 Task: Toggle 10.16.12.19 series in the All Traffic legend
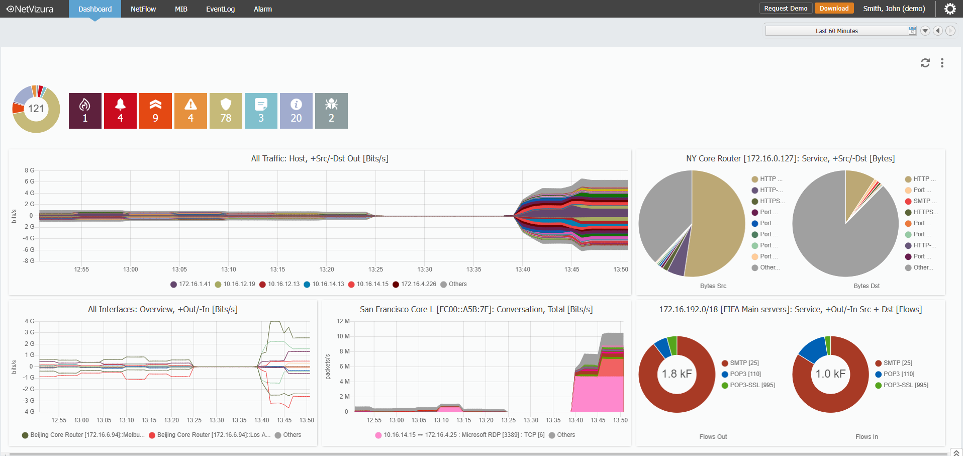pyautogui.click(x=235, y=284)
